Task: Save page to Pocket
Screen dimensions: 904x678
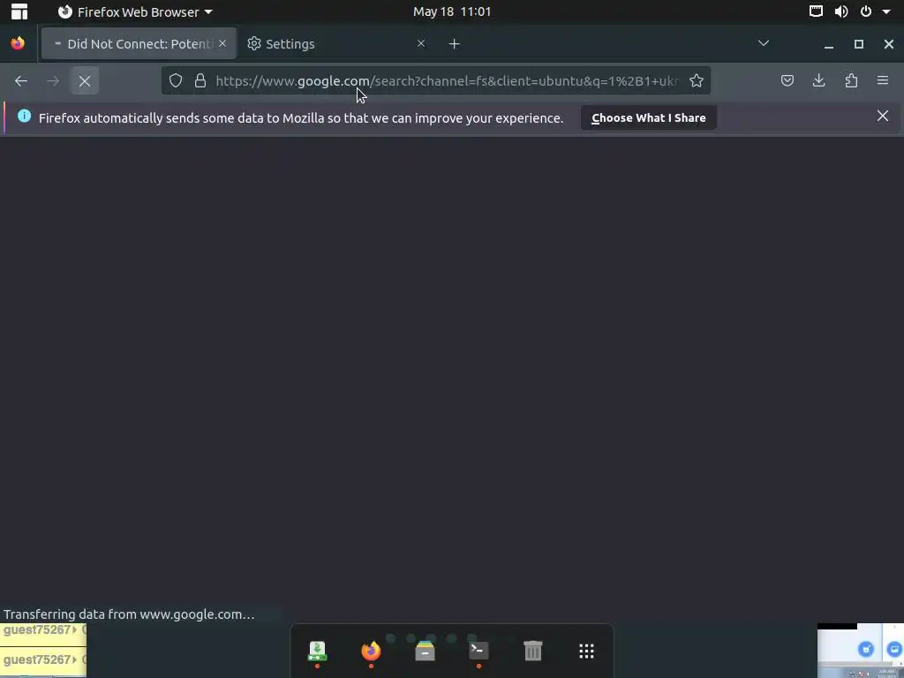Action: click(787, 80)
